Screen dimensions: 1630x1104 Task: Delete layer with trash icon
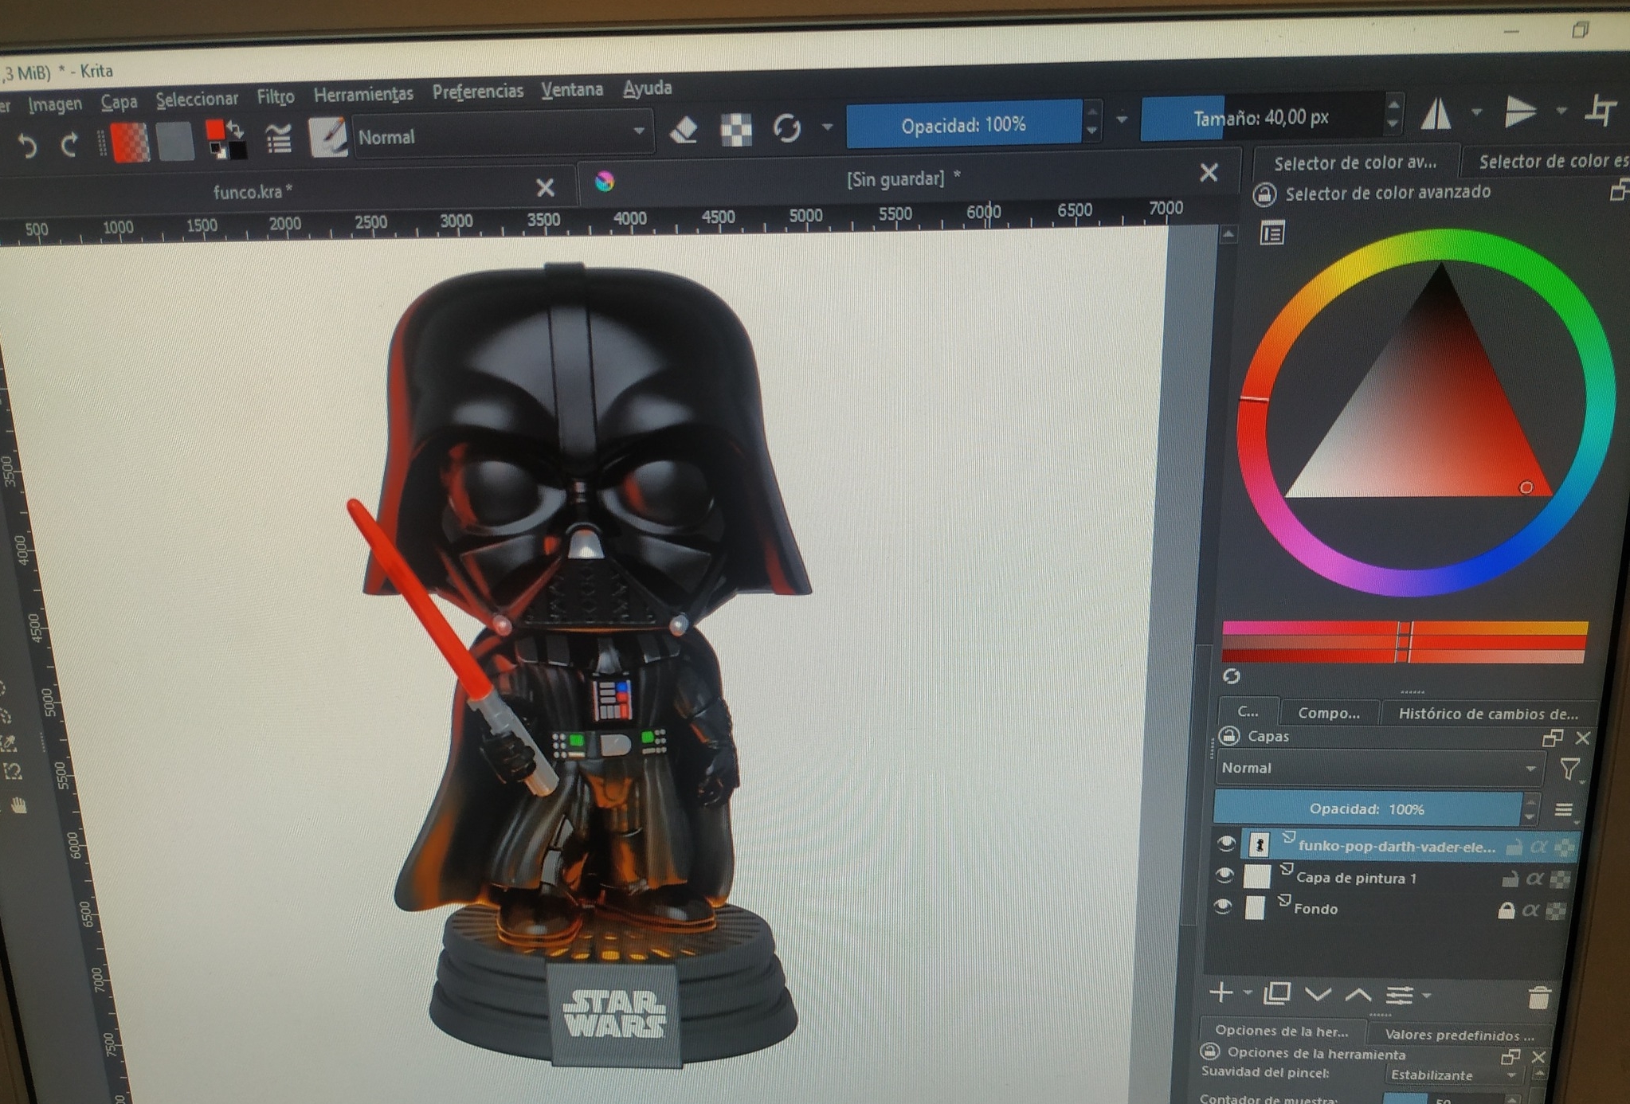(1538, 996)
